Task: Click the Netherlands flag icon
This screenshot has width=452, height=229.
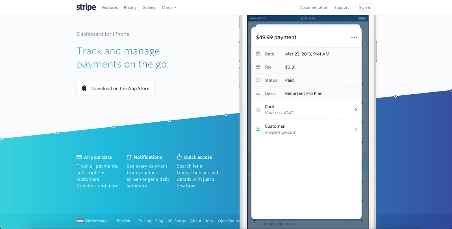Action: click(80, 221)
